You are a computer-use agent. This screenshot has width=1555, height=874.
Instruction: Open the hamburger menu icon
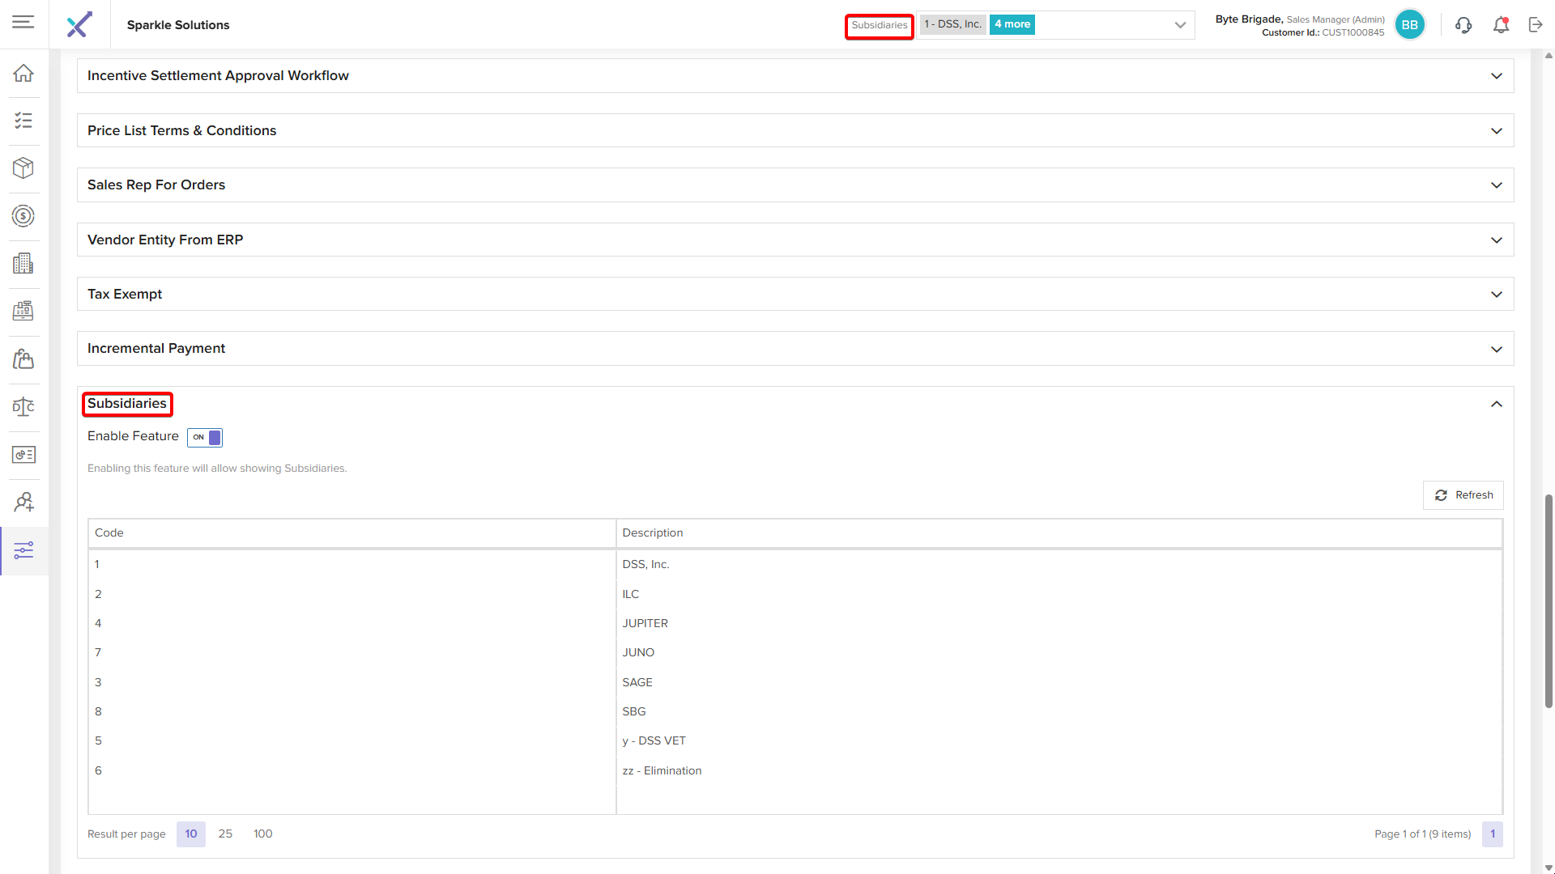pos(23,22)
